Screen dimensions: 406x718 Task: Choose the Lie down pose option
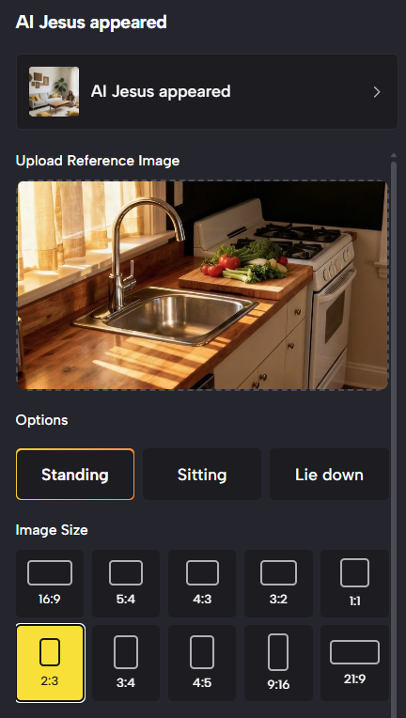329,475
